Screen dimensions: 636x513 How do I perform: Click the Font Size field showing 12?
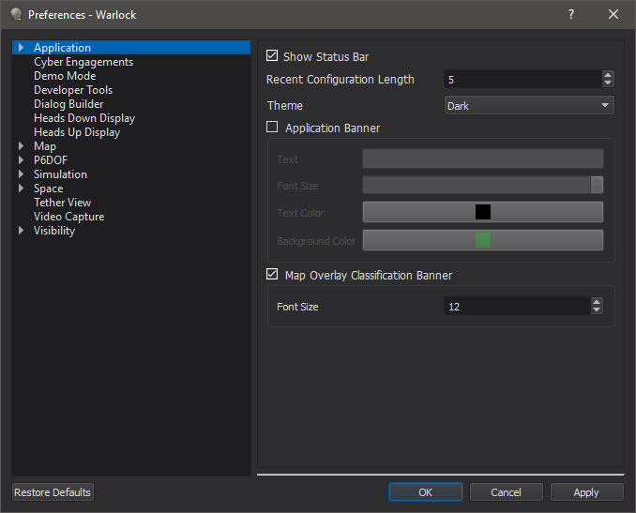coord(518,306)
